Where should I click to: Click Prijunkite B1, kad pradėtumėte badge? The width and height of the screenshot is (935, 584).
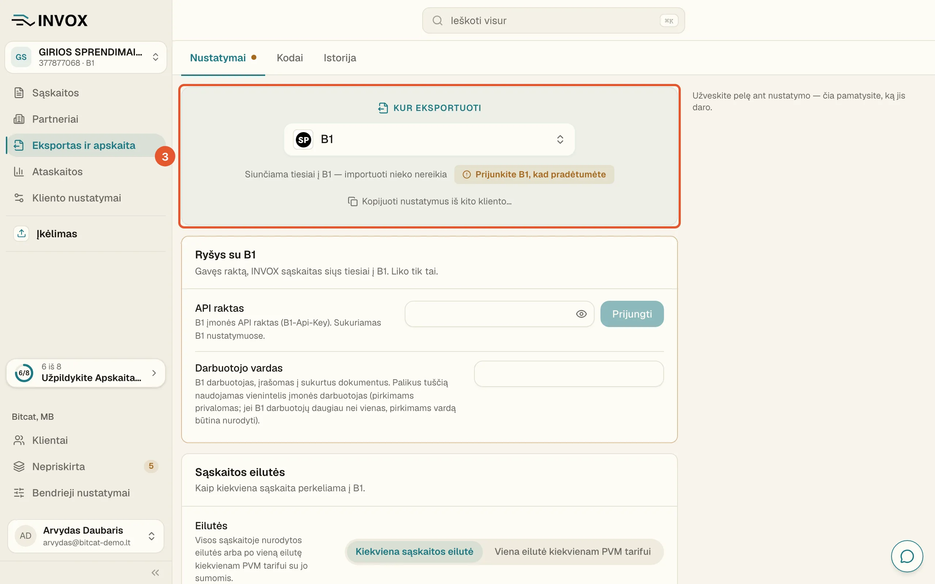click(x=534, y=174)
